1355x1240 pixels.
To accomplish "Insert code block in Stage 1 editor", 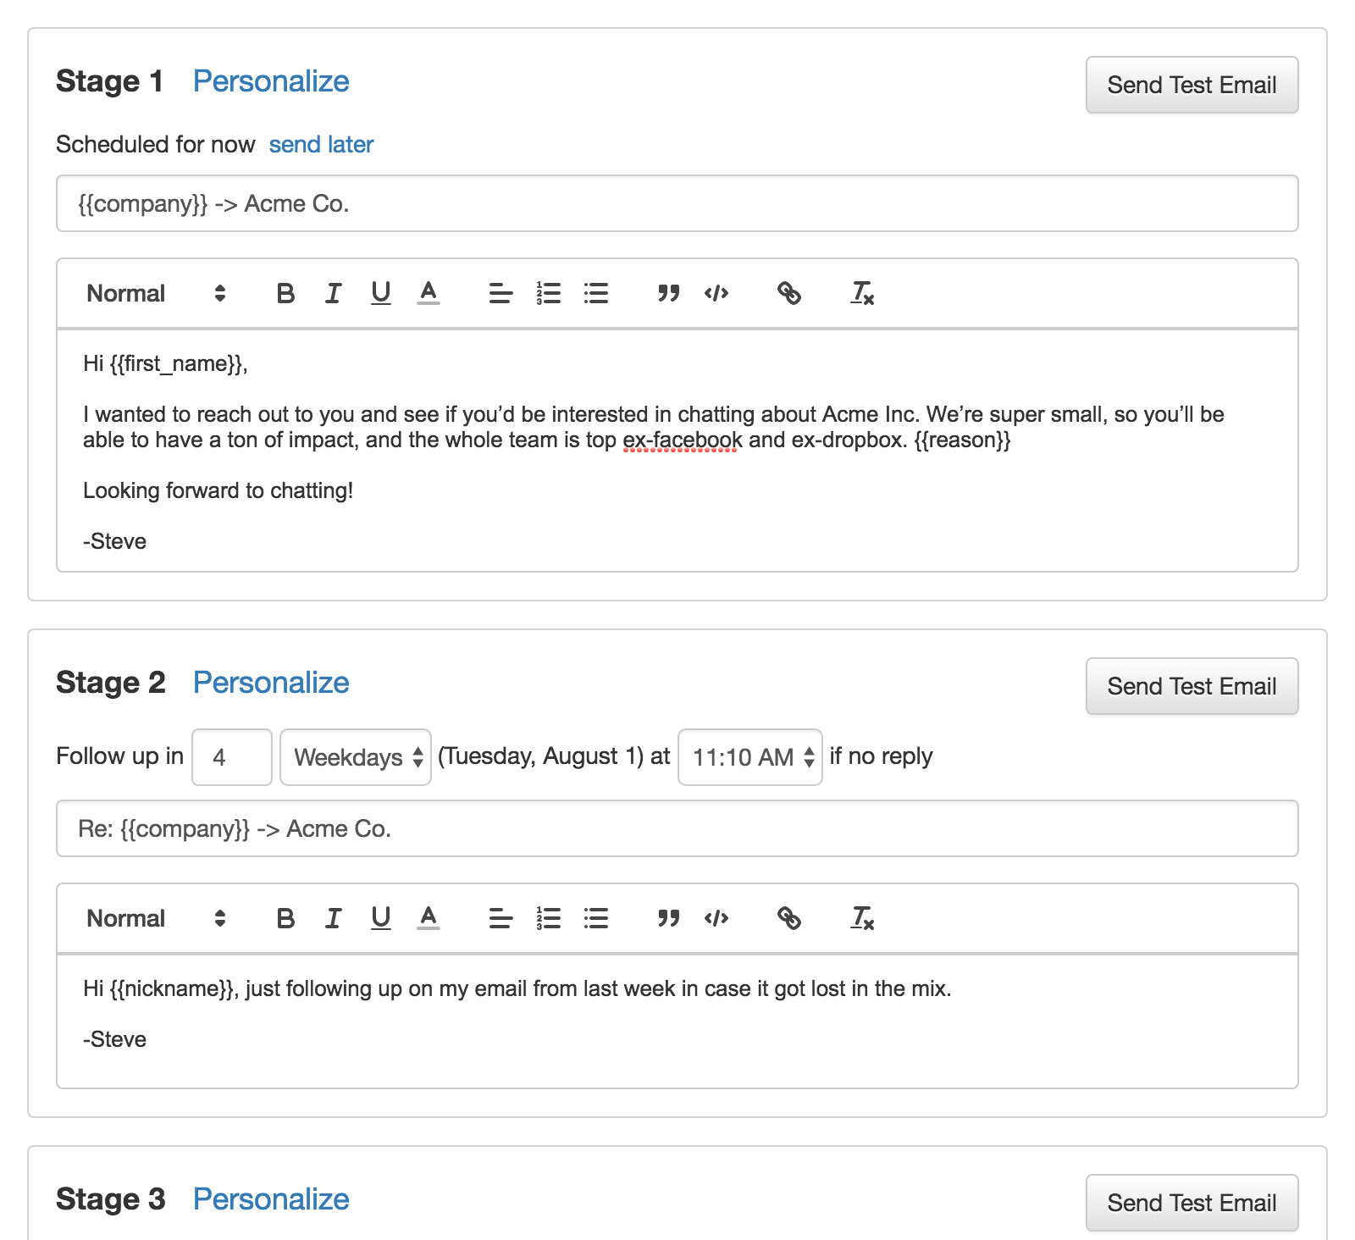I will [x=716, y=293].
